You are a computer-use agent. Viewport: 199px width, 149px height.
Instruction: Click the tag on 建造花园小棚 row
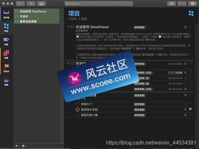coord(139,115)
